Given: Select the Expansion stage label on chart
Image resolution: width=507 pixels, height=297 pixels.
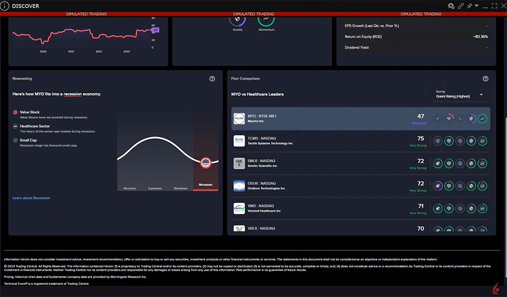Looking at the screenshot, I should coord(155,188).
